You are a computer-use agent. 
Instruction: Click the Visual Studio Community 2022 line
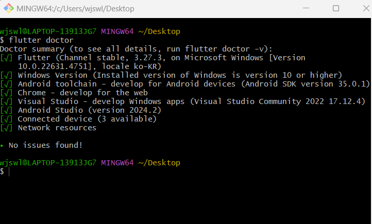tap(182, 101)
